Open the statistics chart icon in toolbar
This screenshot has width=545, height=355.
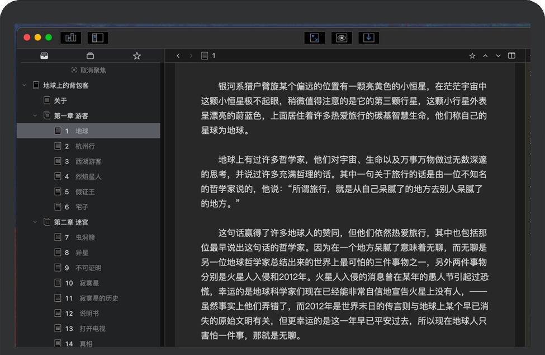tap(70, 38)
